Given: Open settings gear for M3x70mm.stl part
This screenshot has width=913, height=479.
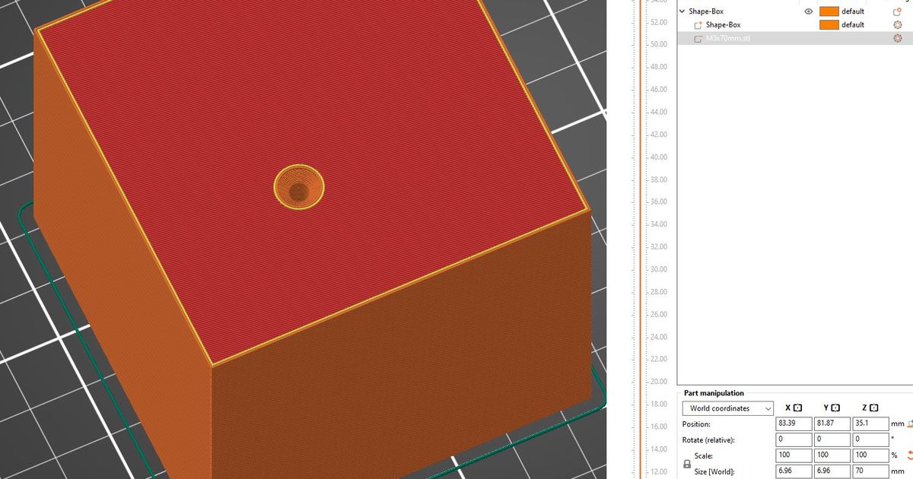Looking at the screenshot, I should [899, 36].
